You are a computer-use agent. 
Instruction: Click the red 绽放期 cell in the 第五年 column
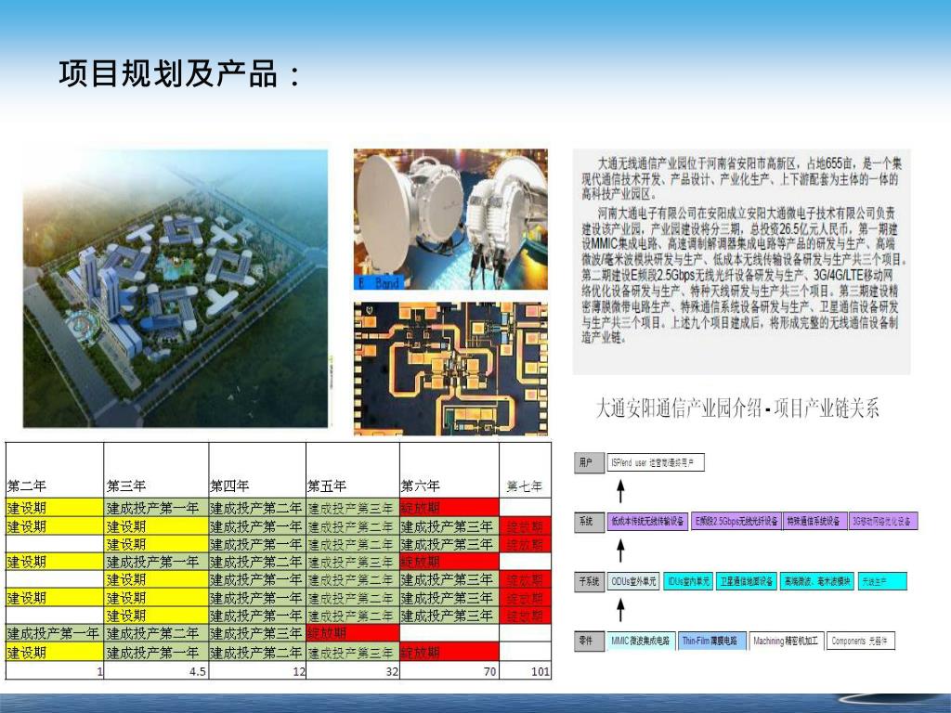pos(353,633)
